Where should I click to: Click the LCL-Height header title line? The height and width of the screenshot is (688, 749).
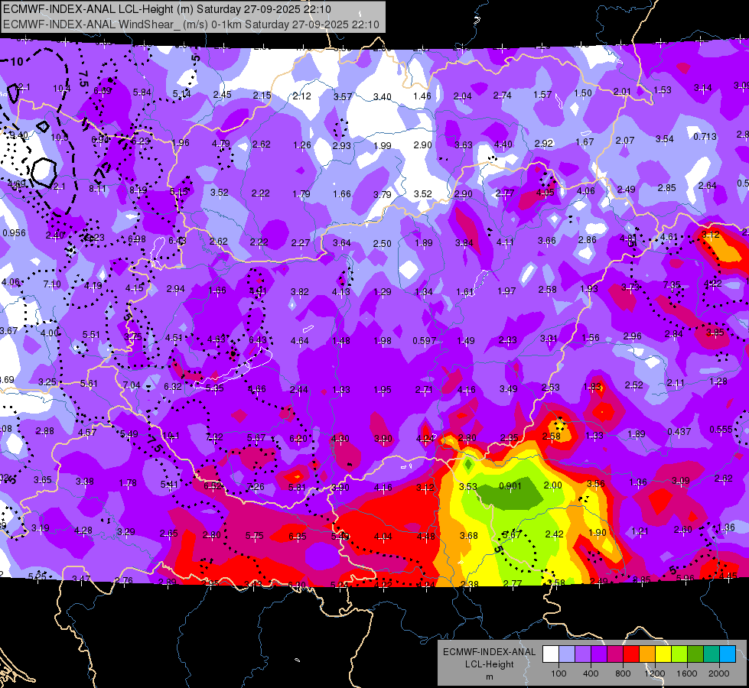(167, 9)
